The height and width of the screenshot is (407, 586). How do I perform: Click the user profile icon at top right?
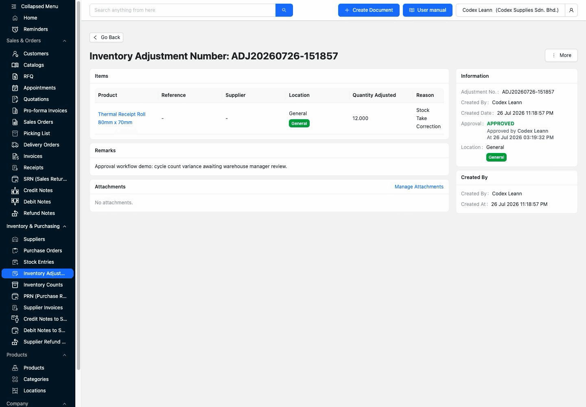[x=571, y=10]
